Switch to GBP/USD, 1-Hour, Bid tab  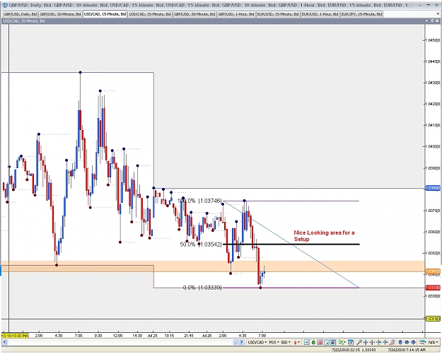coord(236,14)
